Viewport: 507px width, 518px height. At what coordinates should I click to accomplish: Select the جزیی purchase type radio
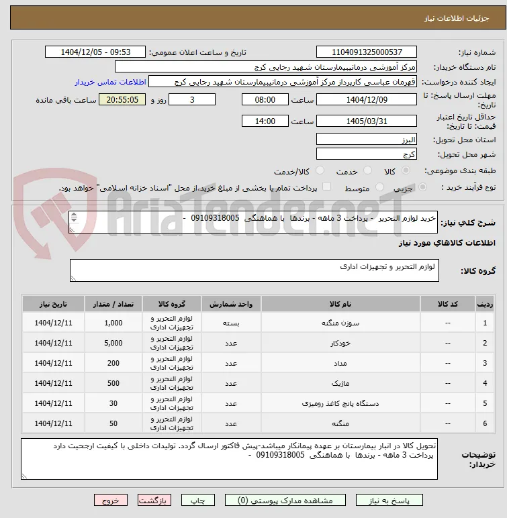coord(422,187)
